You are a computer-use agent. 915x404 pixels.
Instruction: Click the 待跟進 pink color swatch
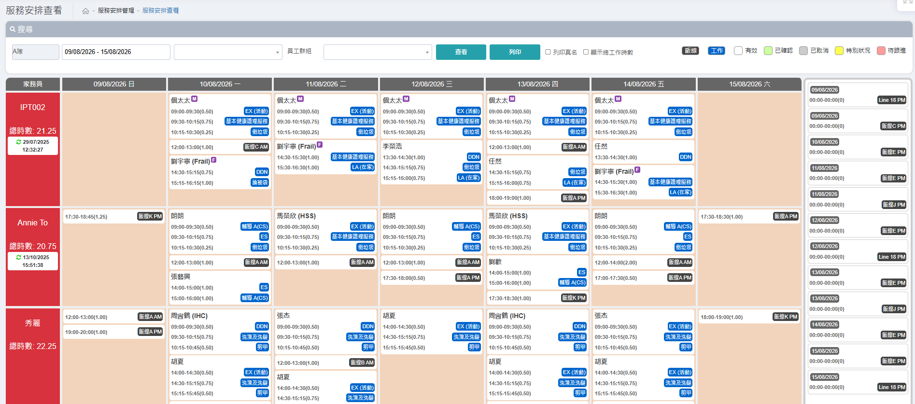pyautogui.click(x=881, y=51)
